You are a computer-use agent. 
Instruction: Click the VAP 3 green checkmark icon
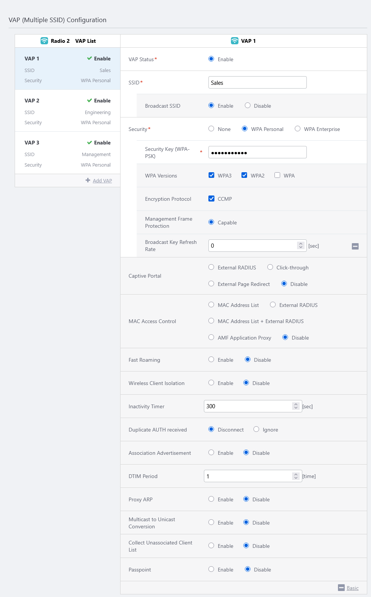(x=89, y=143)
